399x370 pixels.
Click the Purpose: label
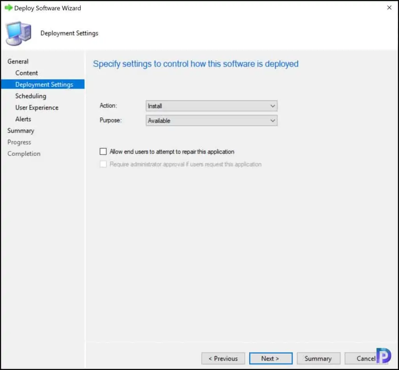pos(110,120)
